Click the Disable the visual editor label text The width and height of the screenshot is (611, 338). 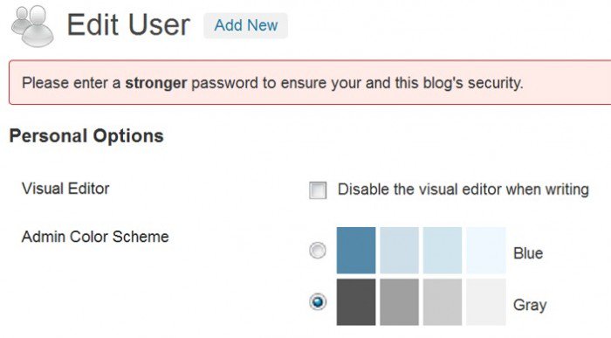pos(463,190)
